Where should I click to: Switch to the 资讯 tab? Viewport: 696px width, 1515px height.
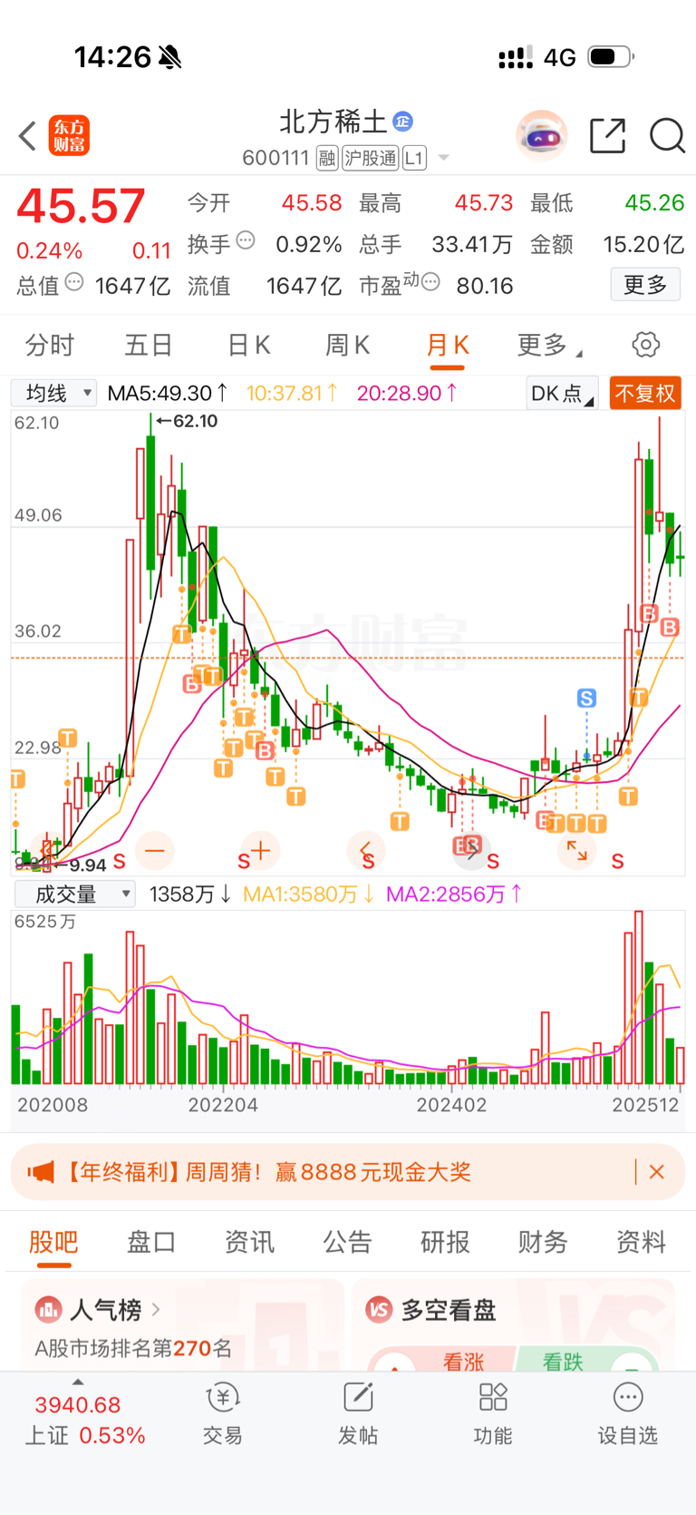[x=249, y=1242]
